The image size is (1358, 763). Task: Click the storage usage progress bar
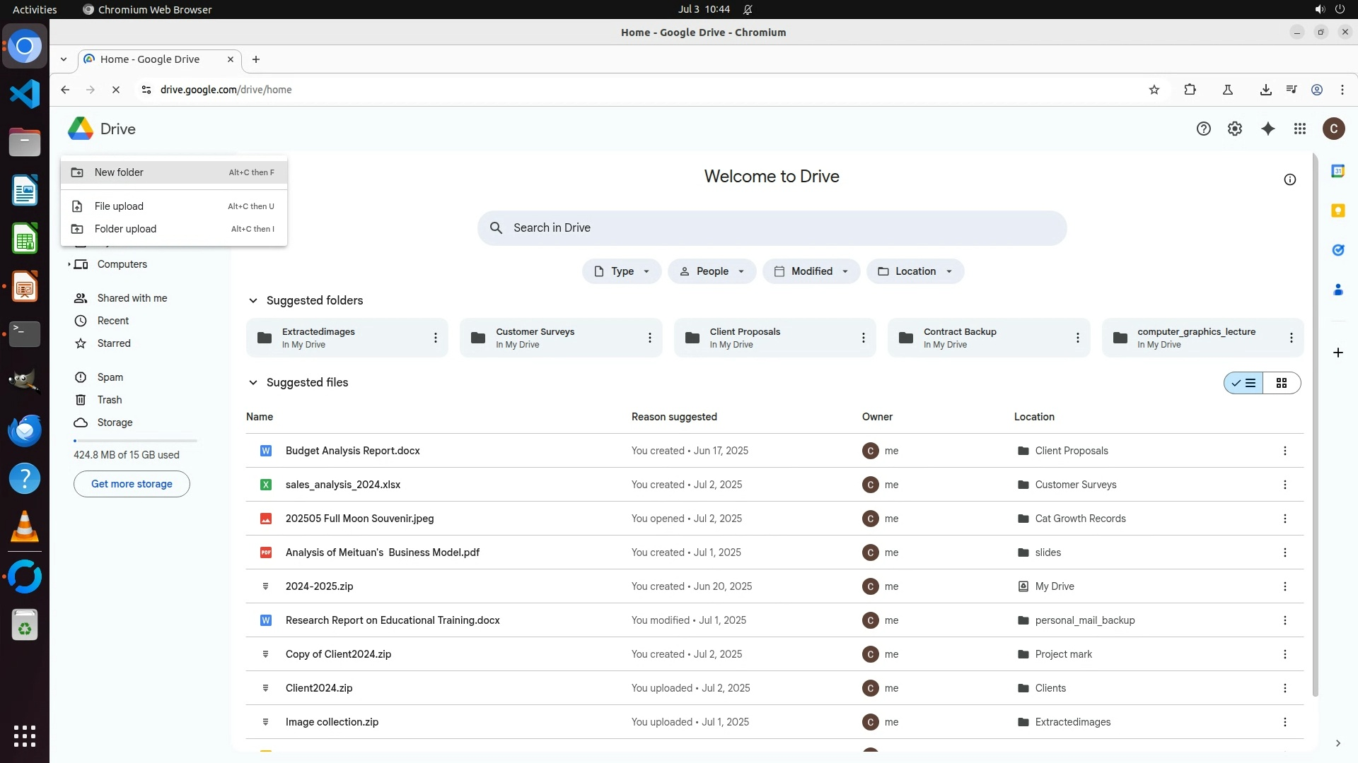coord(135,441)
